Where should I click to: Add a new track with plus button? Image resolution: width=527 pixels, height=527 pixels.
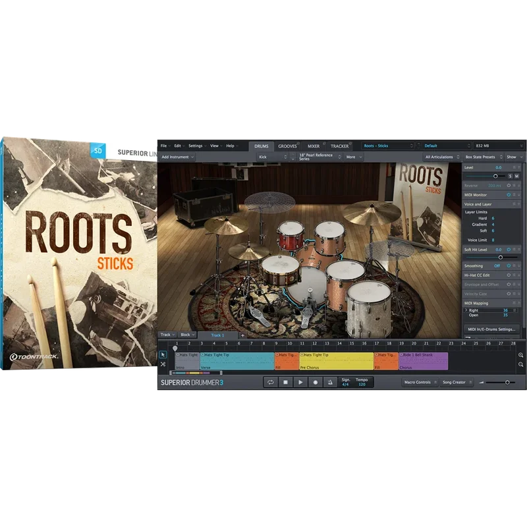(242, 335)
